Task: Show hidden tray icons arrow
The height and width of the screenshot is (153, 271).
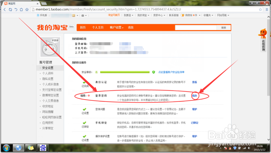Action: [221, 148]
